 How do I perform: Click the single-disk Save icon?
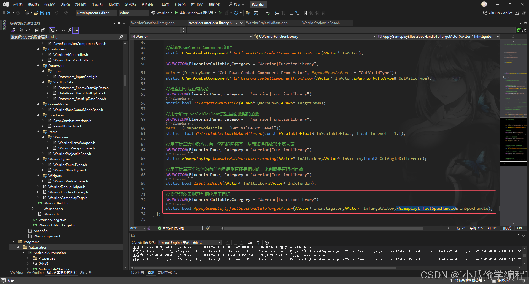click(x=42, y=13)
